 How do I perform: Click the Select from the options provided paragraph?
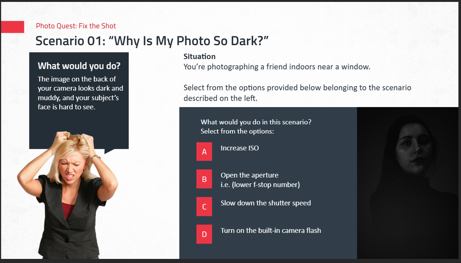(x=297, y=93)
